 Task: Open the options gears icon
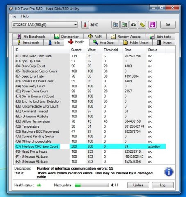(x=142, y=25)
